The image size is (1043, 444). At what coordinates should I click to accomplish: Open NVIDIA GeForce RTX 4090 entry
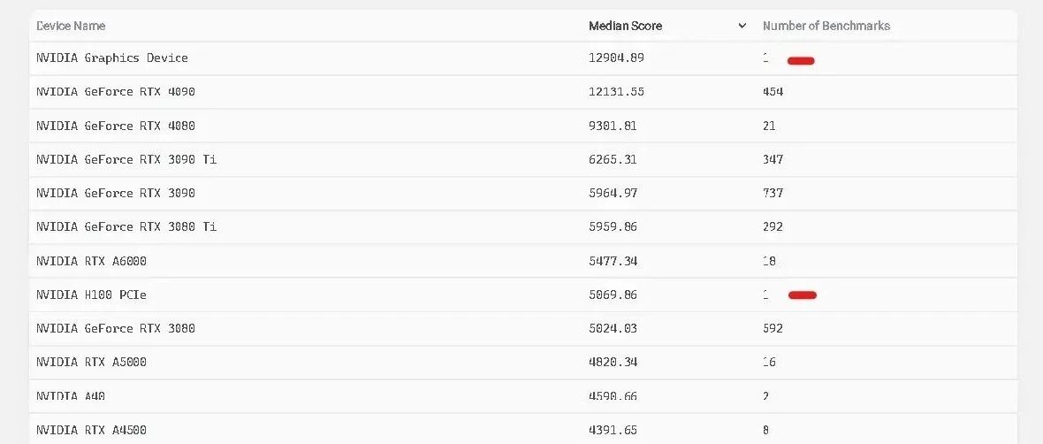[x=116, y=92]
